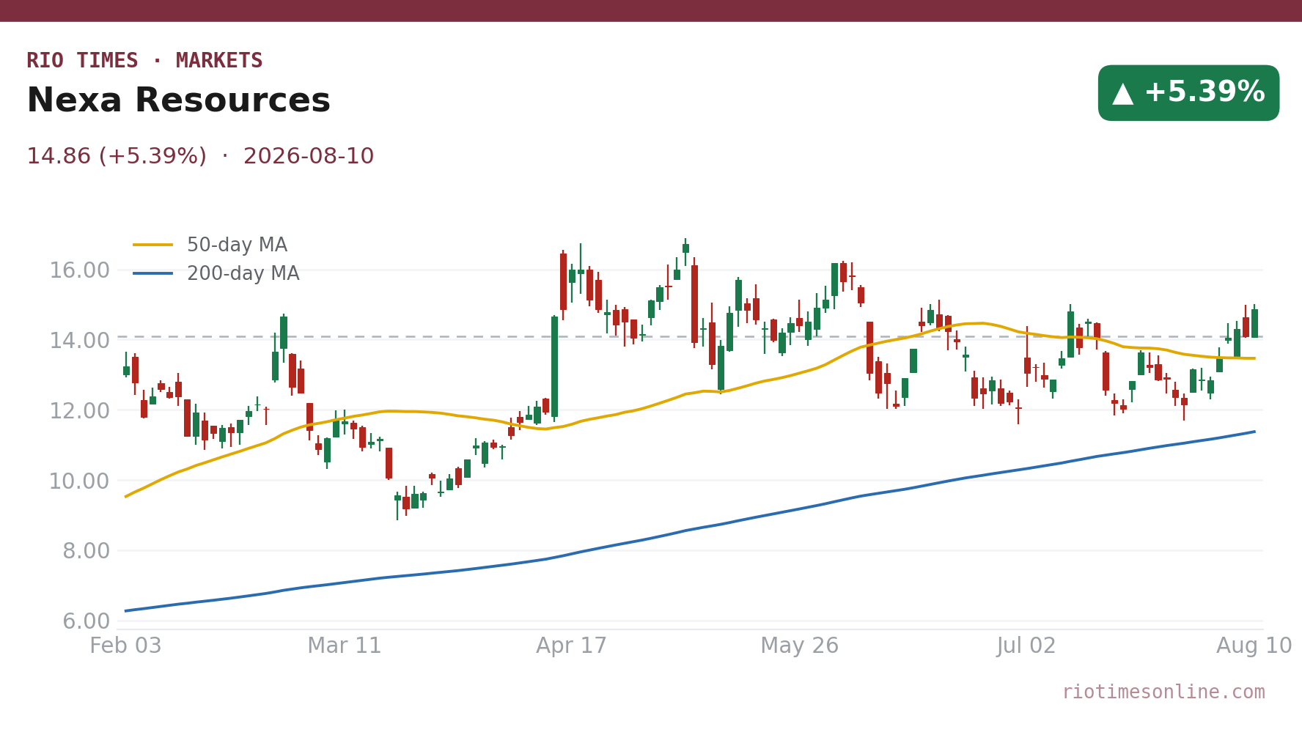Click the Apr 17 x-axis date label

pos(572,646)
